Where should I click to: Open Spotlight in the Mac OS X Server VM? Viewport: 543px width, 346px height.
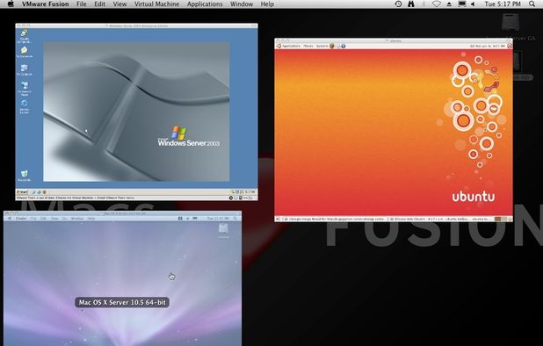235,219
